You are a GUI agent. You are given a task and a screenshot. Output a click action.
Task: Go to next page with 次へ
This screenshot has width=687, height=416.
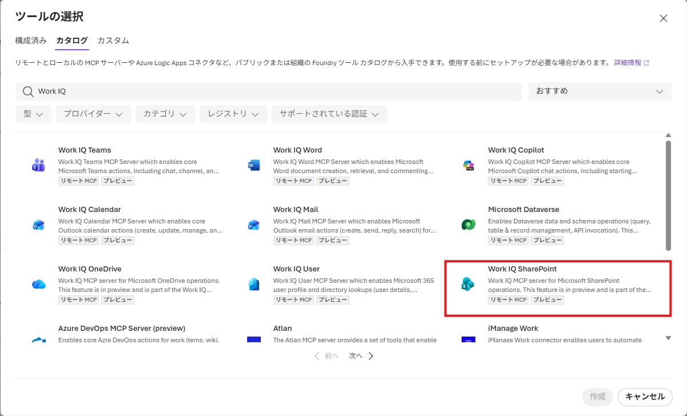tap(361, 356)
